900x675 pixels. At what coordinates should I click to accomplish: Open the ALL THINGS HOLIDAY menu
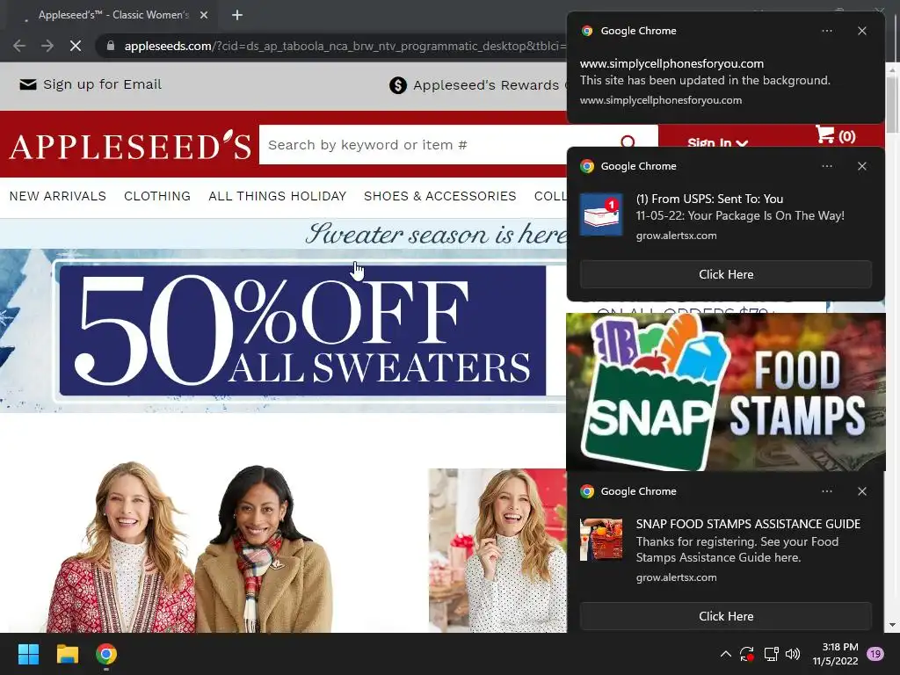277,196
